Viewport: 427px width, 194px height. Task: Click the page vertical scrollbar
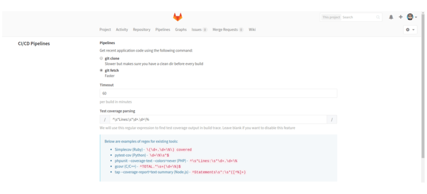(423, 86)
